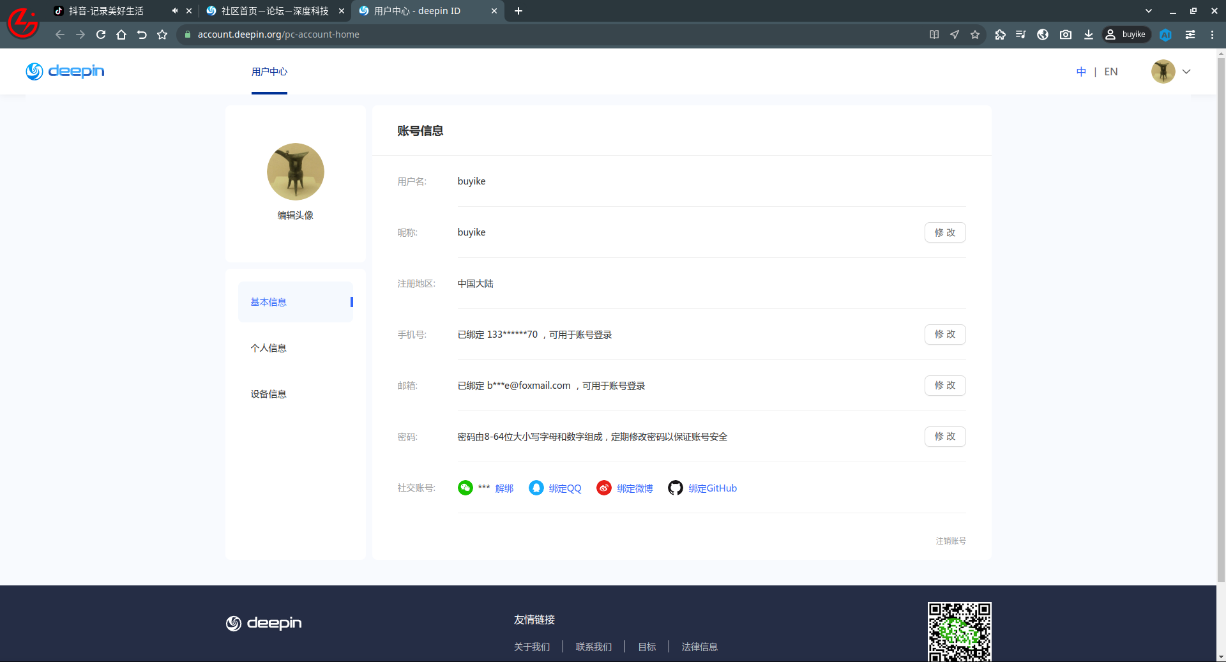Open browser three-dot menu
The height and width of the screenshot is (662, 1226).
(x=1212, y=34)
